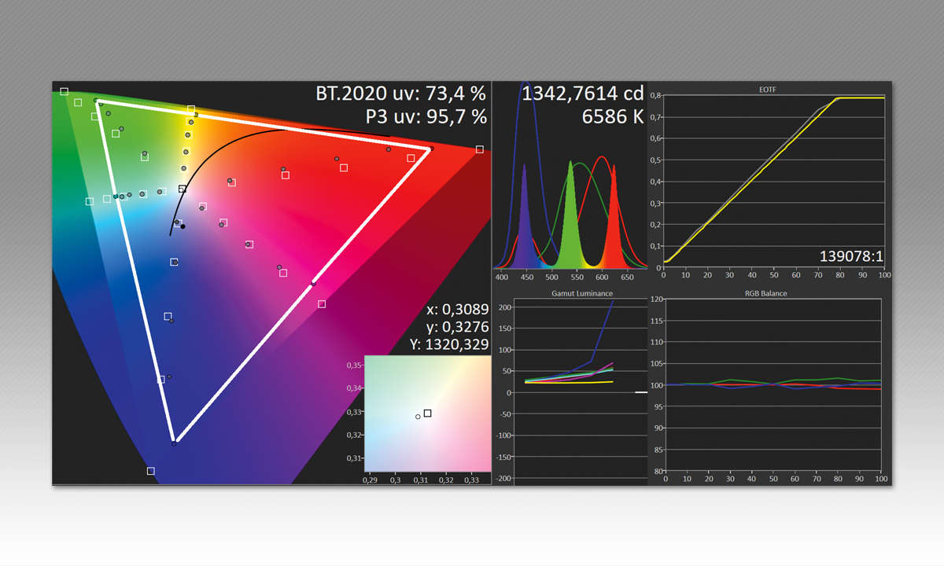
Task: Click the P3 uv: 95,7 % readout
Action: pyautogui.click(x=426, y=116)
